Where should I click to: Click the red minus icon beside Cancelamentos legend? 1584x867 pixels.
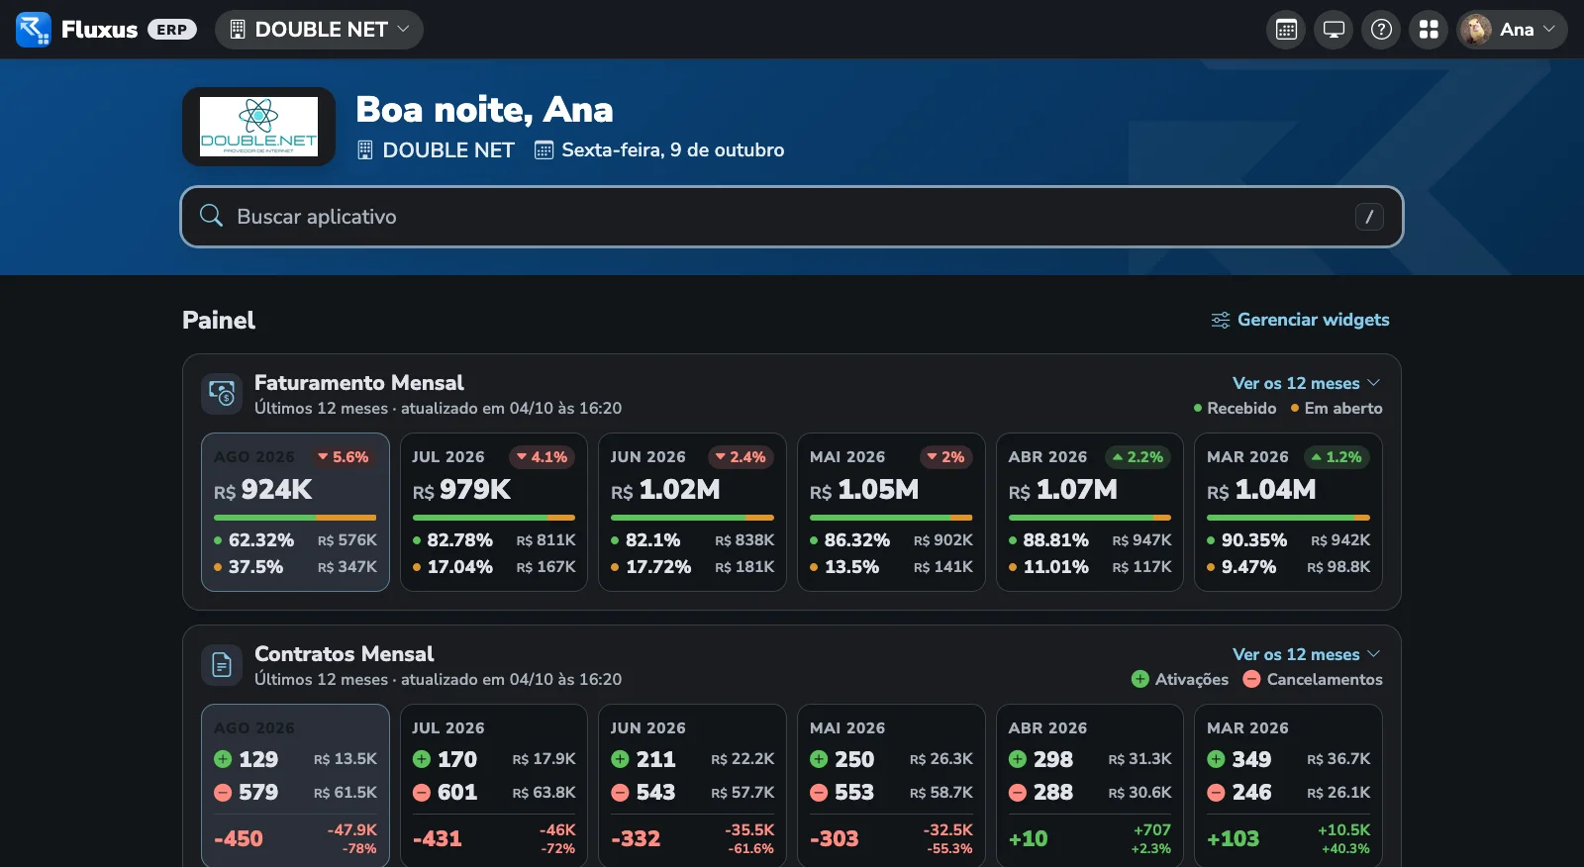[1251, 679]
